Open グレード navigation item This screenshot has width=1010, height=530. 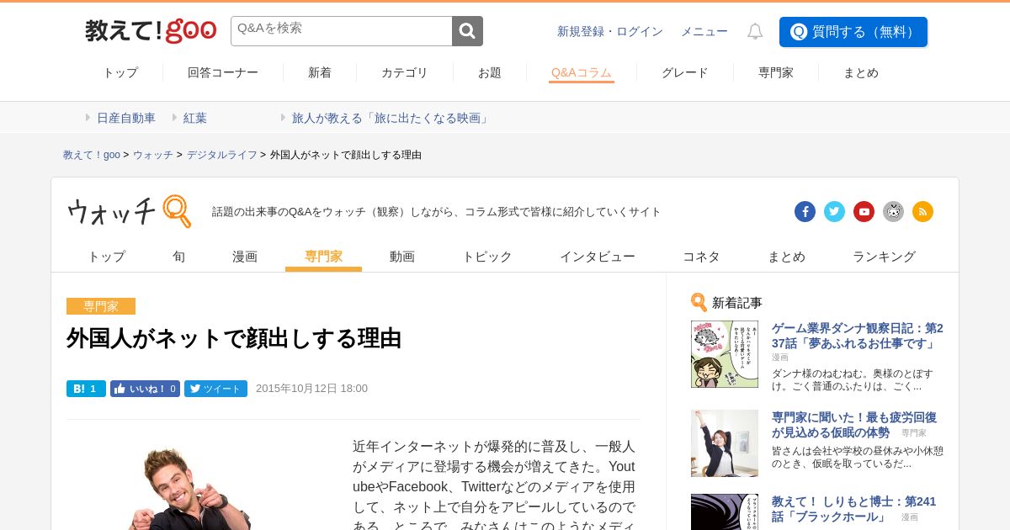coord(685,73)
